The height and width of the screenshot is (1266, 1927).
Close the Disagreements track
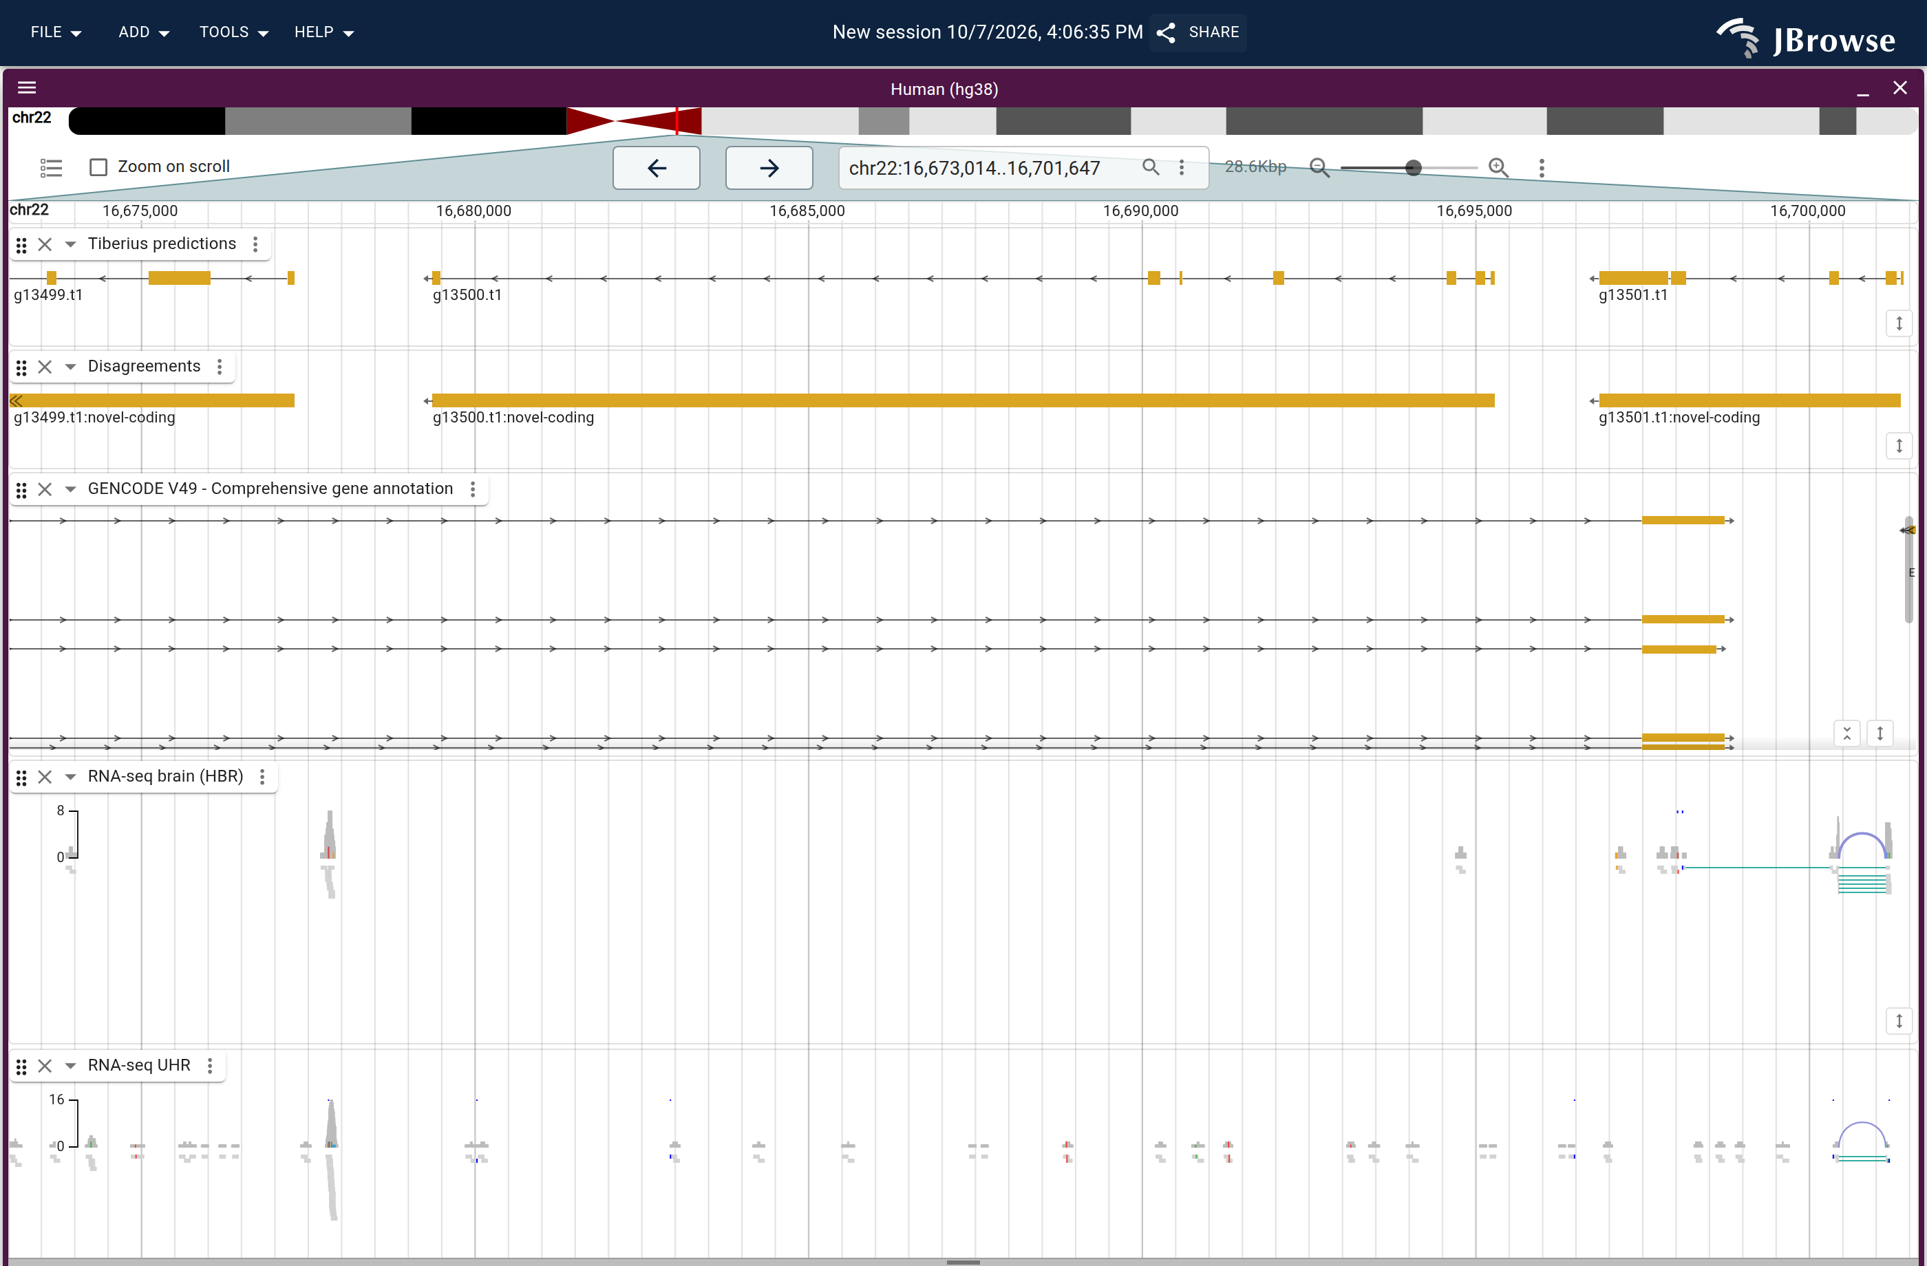click(45, 367)
